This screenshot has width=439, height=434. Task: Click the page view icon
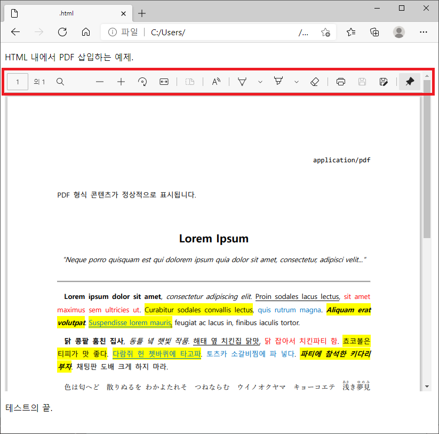[x=190, y=82]
